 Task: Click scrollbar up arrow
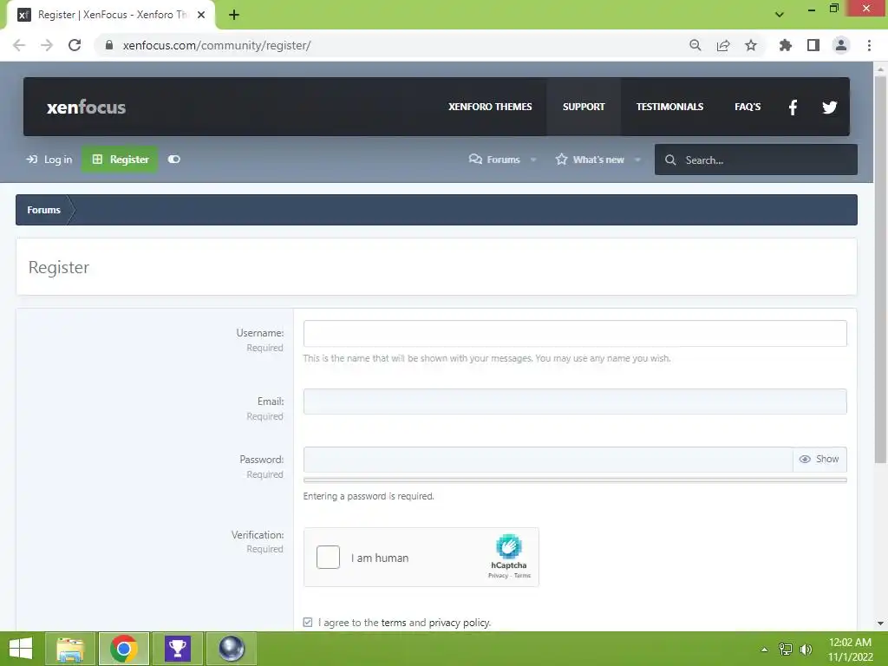coord(880,69)
